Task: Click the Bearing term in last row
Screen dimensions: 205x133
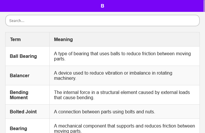Action: [x=18, y=128]
